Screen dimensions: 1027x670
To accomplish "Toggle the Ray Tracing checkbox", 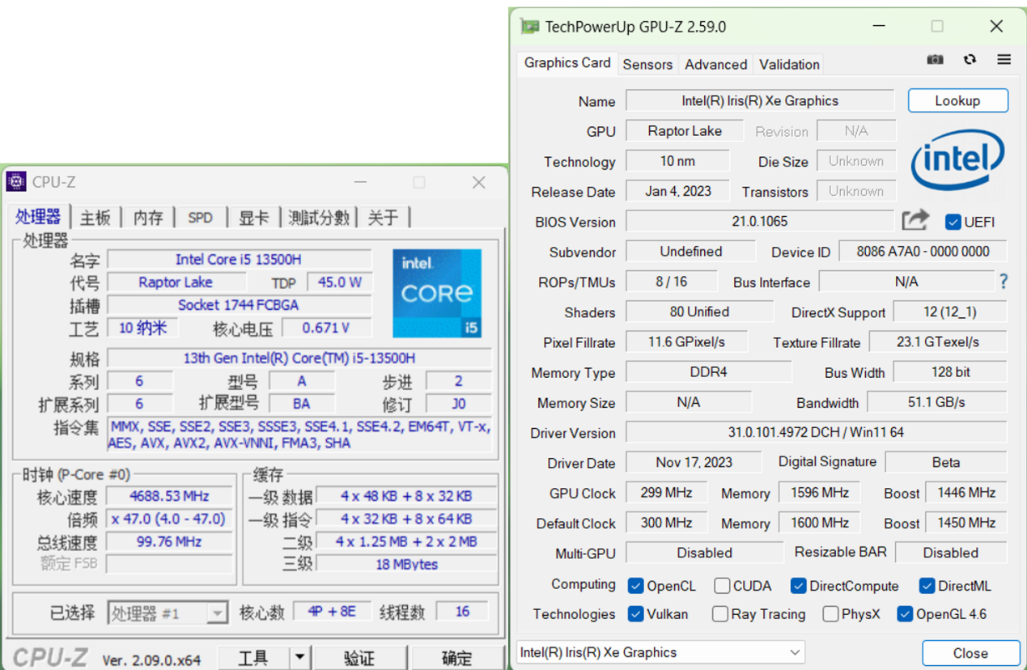I will tap(719, 614).
